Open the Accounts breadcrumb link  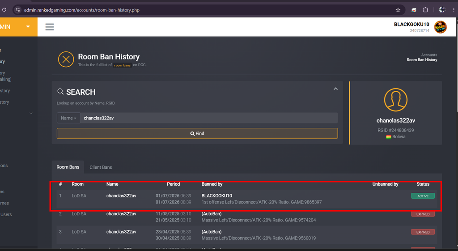(429, 55)
